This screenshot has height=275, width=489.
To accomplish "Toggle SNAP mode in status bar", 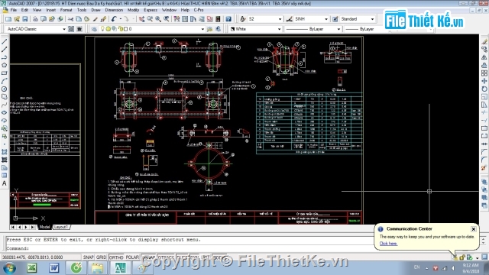I will (89, 257).
